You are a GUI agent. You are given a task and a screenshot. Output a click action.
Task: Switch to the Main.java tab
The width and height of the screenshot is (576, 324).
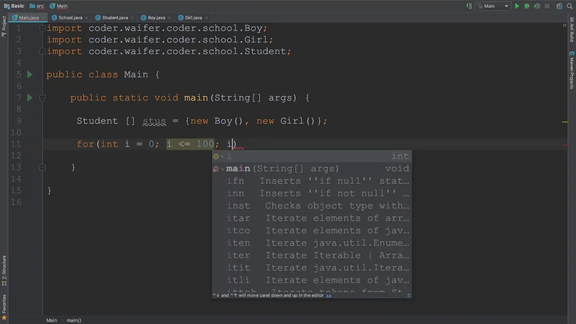pyautogui.click(x=29, y=18)
